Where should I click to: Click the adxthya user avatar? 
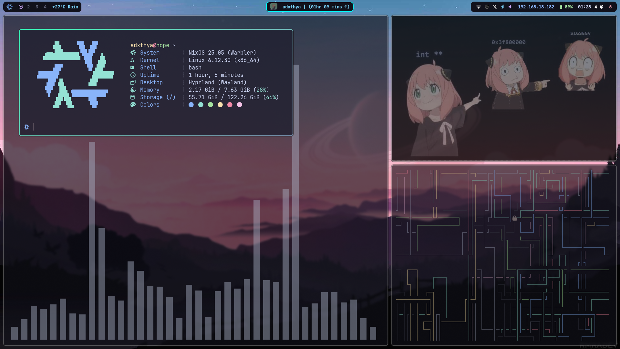274,7
